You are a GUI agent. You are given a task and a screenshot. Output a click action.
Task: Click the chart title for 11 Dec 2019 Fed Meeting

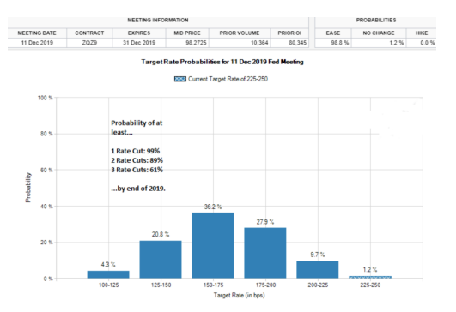(222, 62)
